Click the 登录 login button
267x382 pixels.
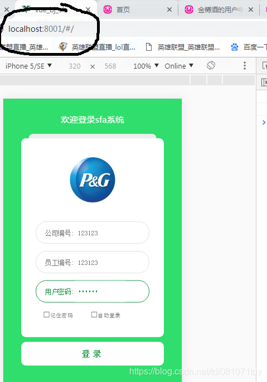[x=93, y=354]
